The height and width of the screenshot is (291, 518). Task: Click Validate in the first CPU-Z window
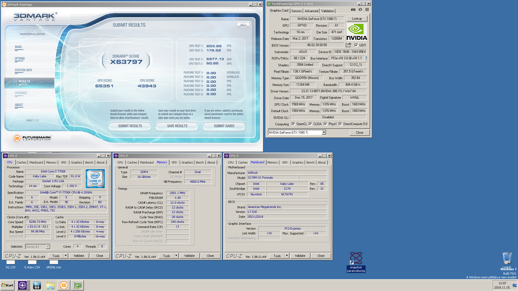coord(79,256)
